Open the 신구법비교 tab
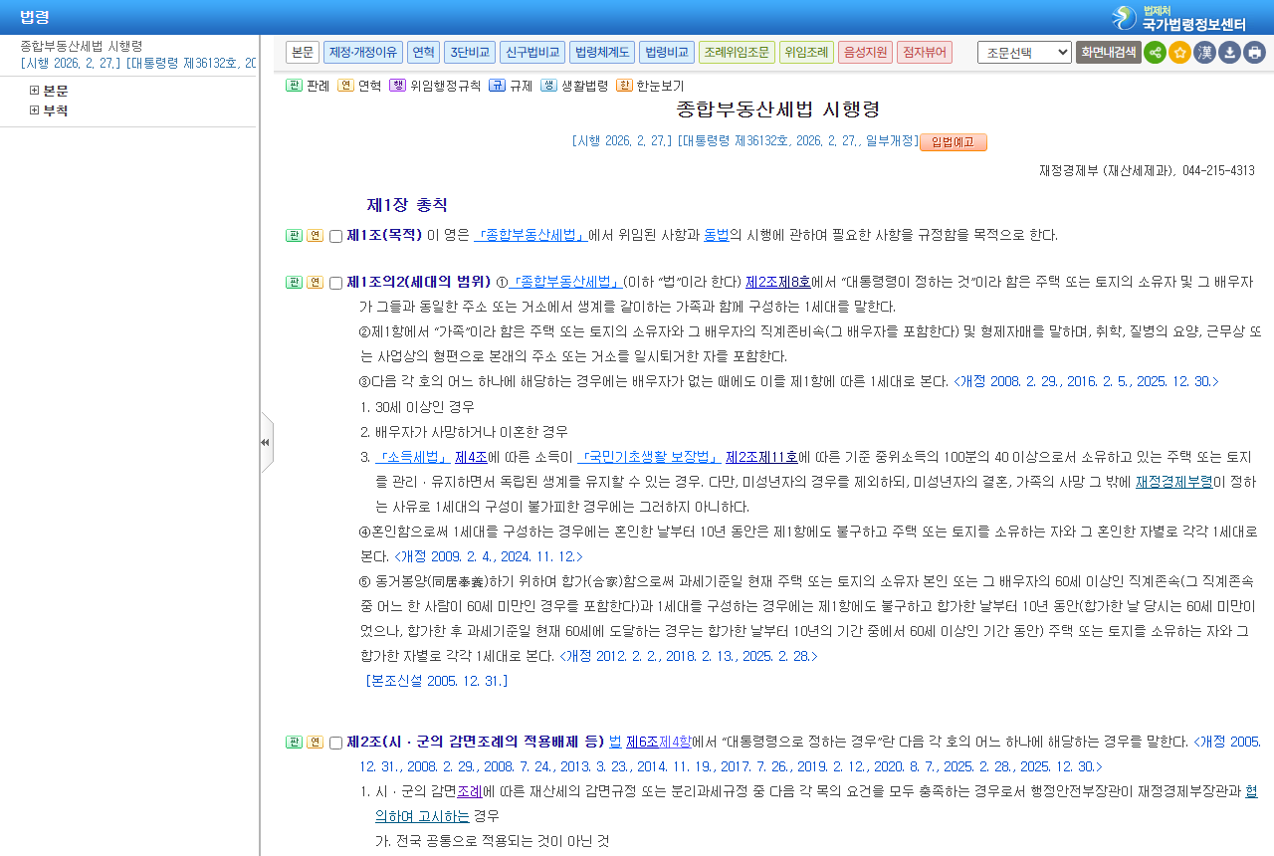Viewport: 1274px width, 856px height. coord(532,52)
